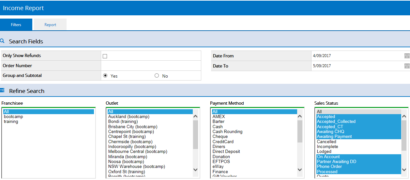
Task: Select Lodged sales status
Action: [359, 151]
